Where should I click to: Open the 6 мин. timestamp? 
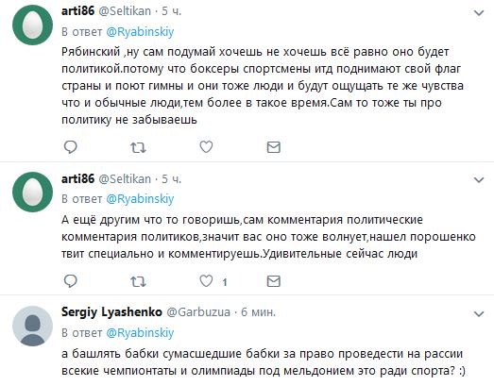259,312
